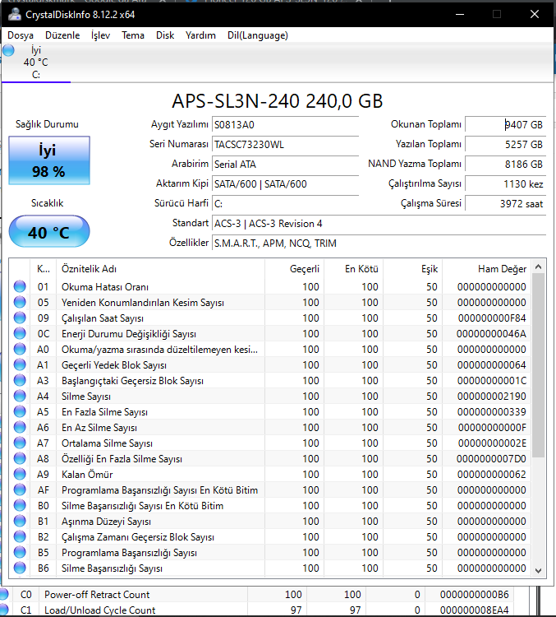This screenshot has width=556, height=617.
Task: Click the Ham Değer column header
Action: click(x=502, y=269)
